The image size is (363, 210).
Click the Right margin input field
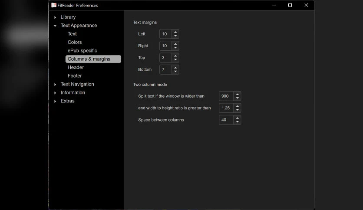[166, 46]
